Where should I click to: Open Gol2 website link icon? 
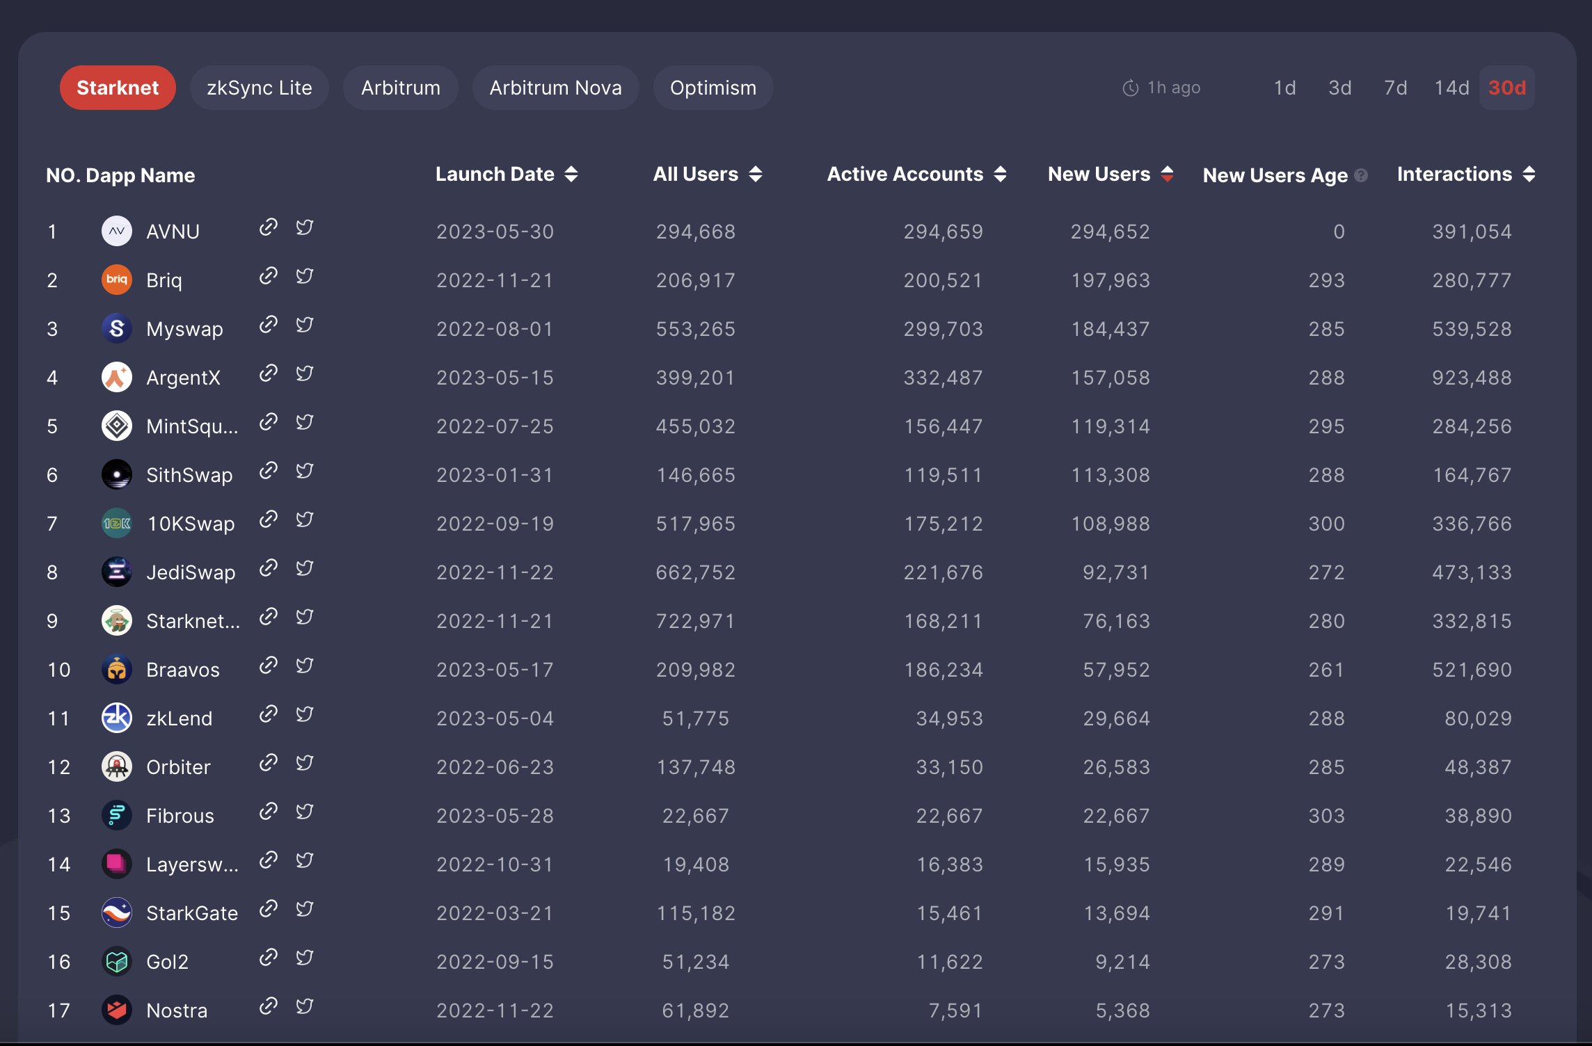click(x=269, y=958)
